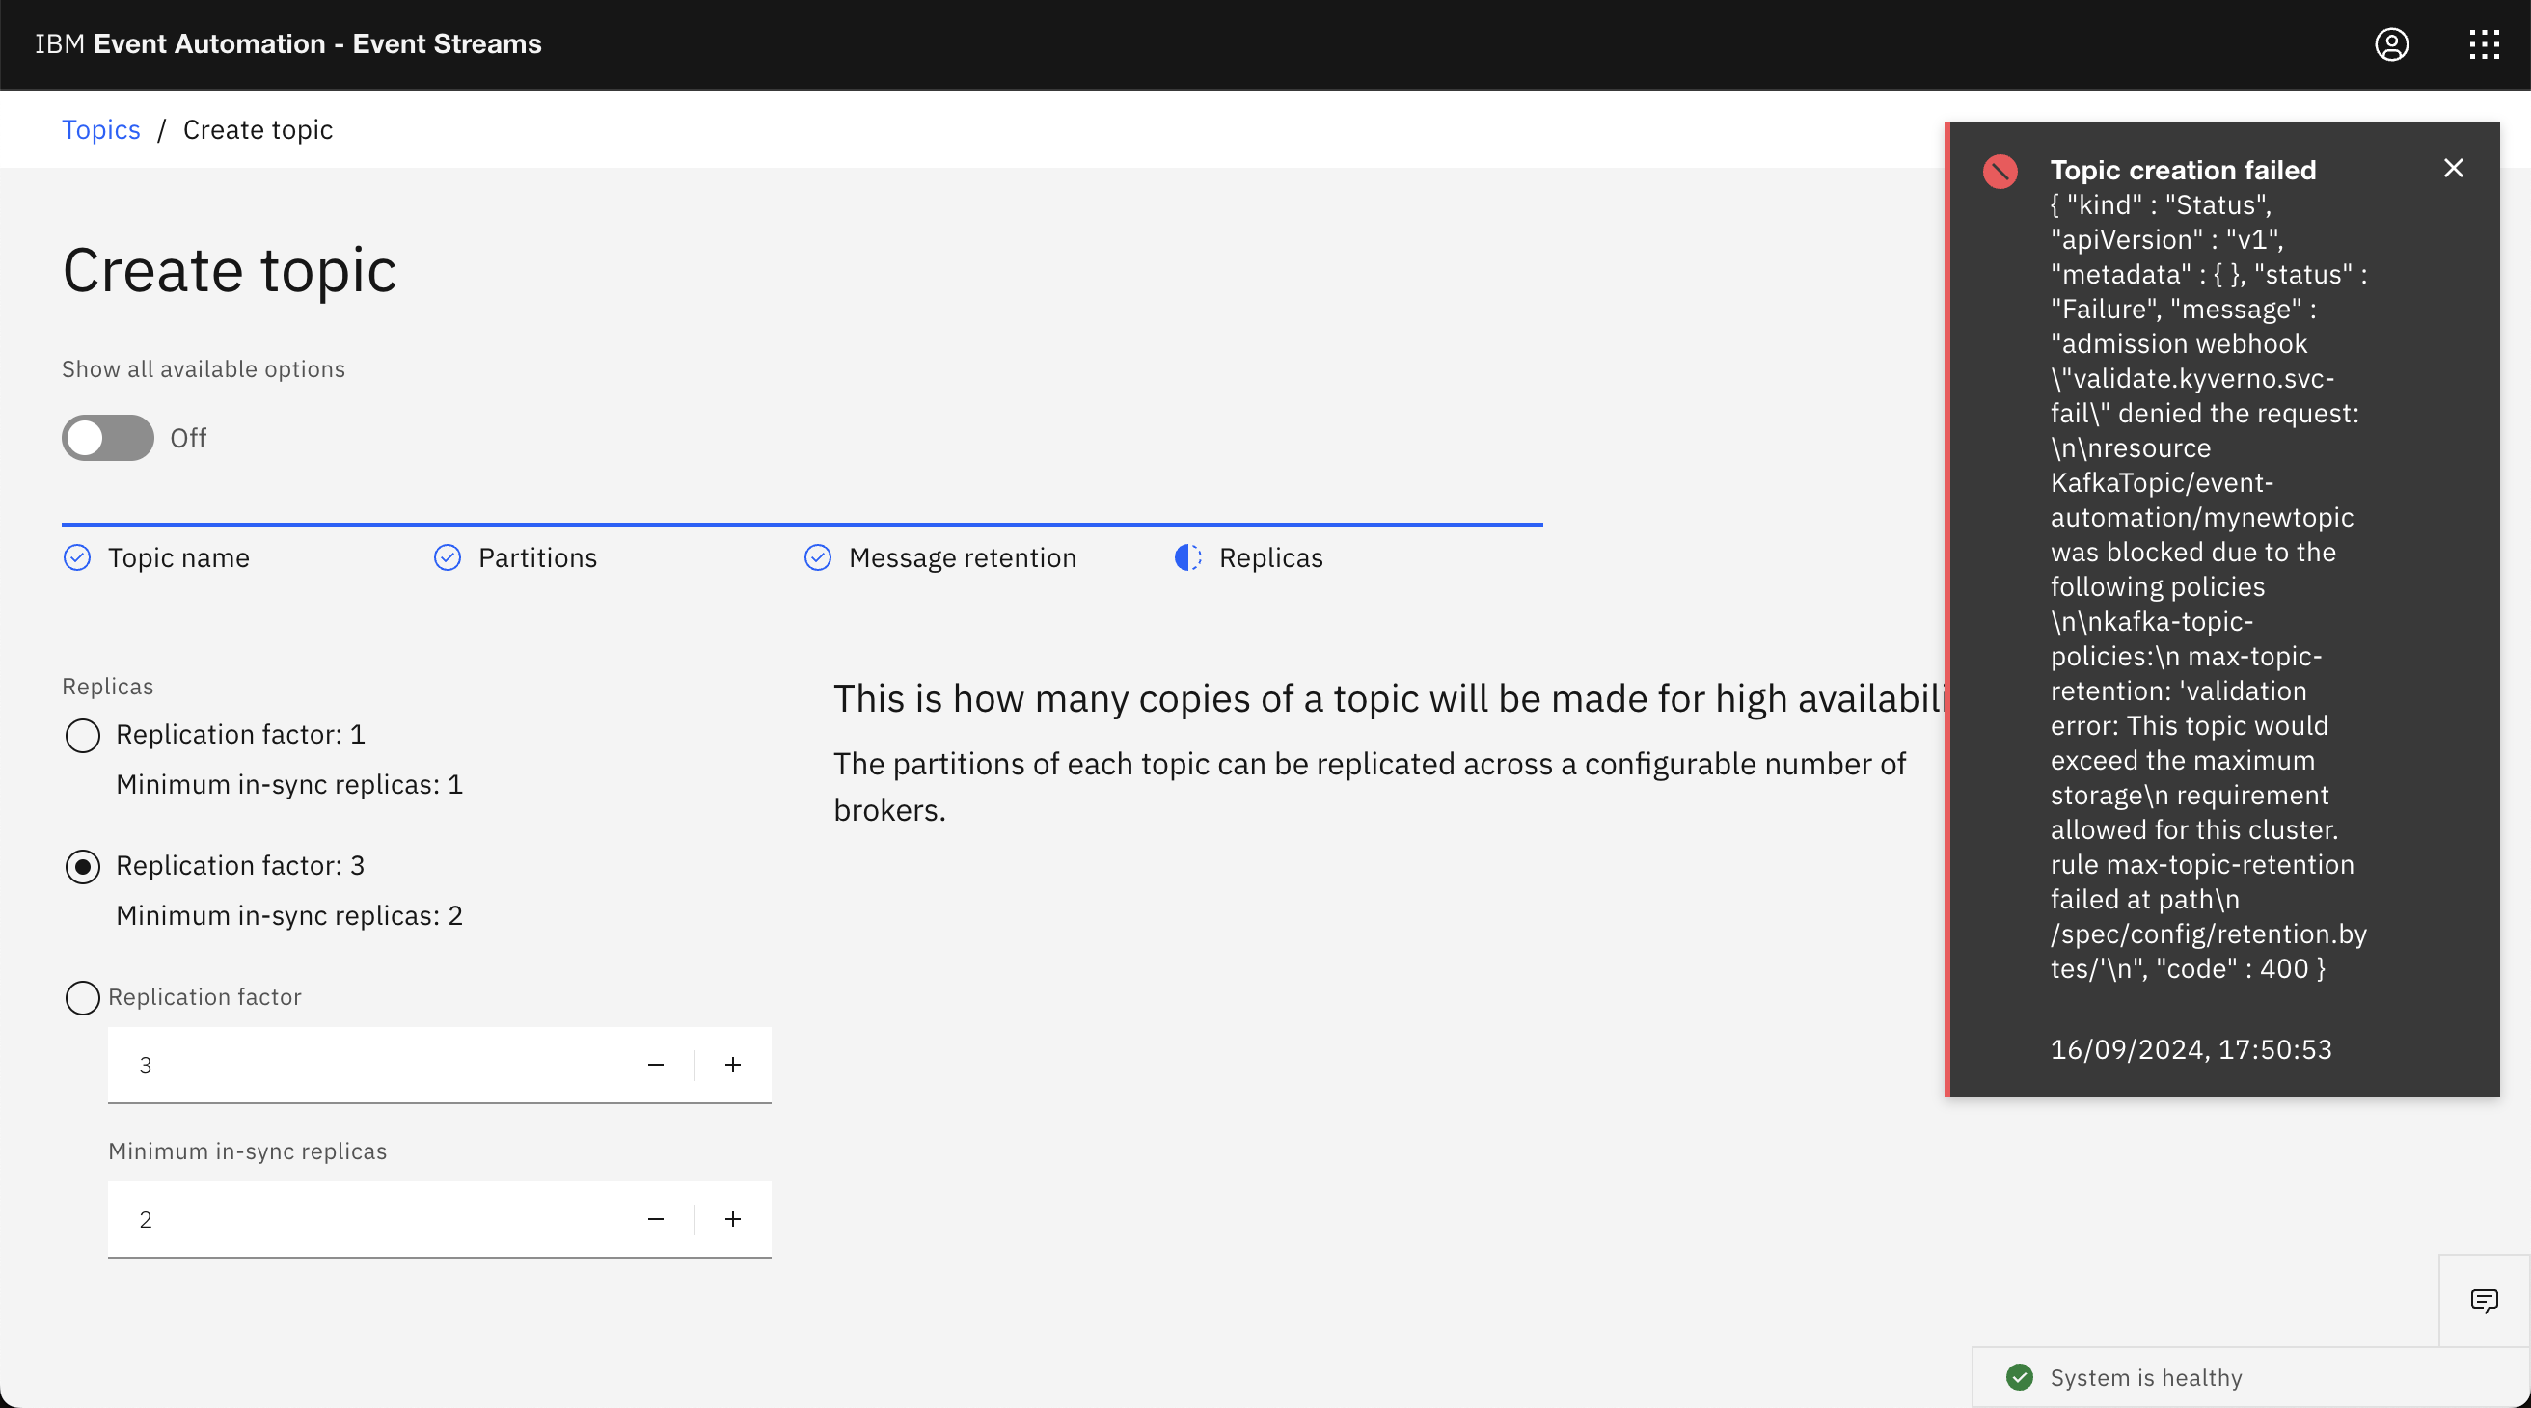This screenshot has width=2531, height=1408.
Task: Click the Create topic breadcrumb label
Action: [258, 128]
